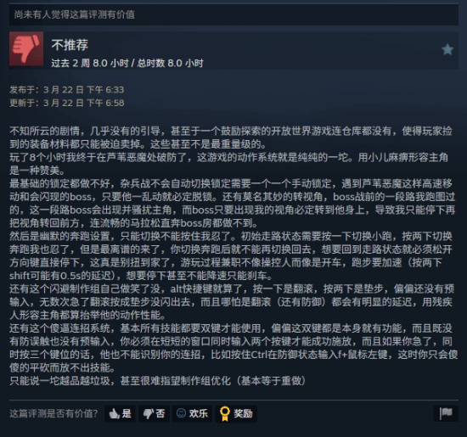Click the final review line 只能说一坨越品越垃圾
Viewport: 467px width, 437px height.
(157, 381)
